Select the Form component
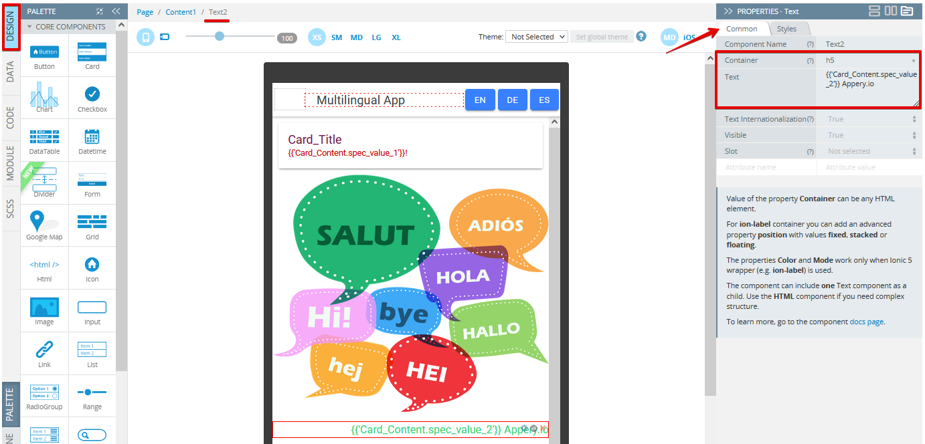 pyautogui.click(x=92, y=183)
